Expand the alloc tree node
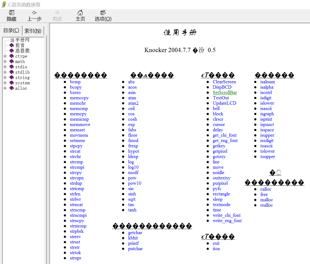310x264 pixels. 5,88
